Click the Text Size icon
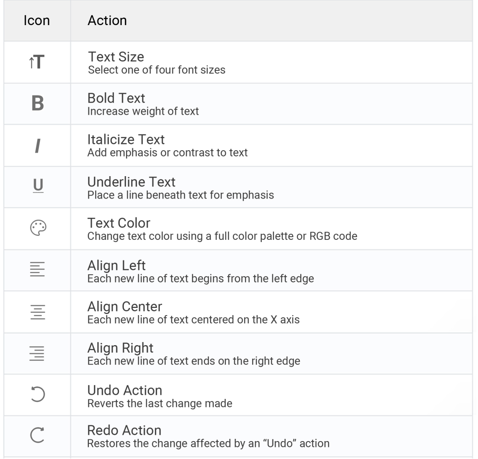The width and height of the screenshot is (478, 459). pyautogui.click(x=37, y=62)
